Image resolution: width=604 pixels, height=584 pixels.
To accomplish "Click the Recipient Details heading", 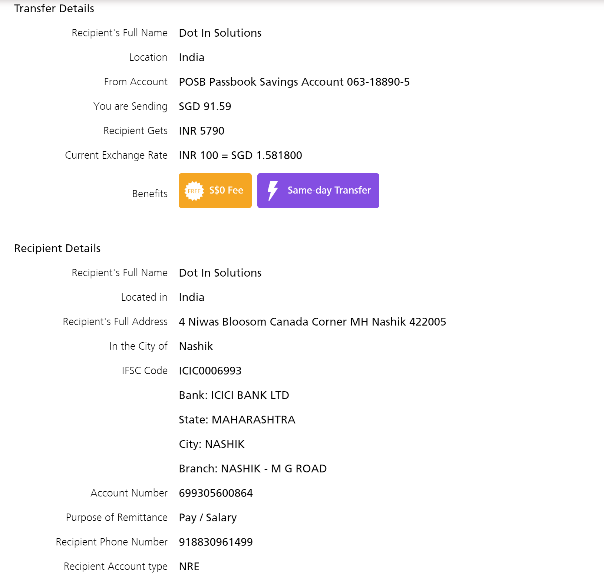I will tap(57, 248).
